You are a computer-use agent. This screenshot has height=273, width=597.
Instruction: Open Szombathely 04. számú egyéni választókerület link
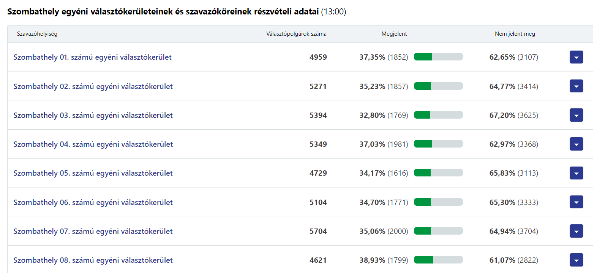click(93, 144)
